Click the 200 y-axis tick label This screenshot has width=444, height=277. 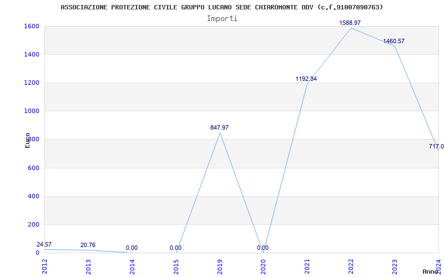click(33, 225)
